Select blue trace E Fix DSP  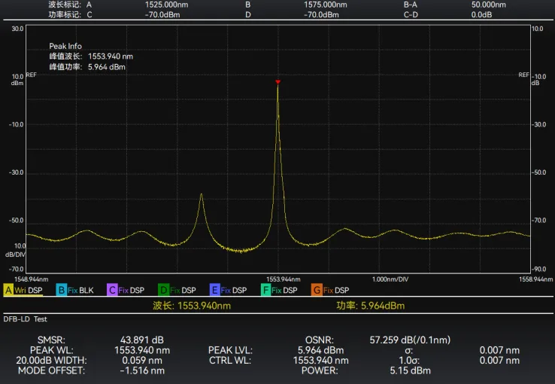229,290
